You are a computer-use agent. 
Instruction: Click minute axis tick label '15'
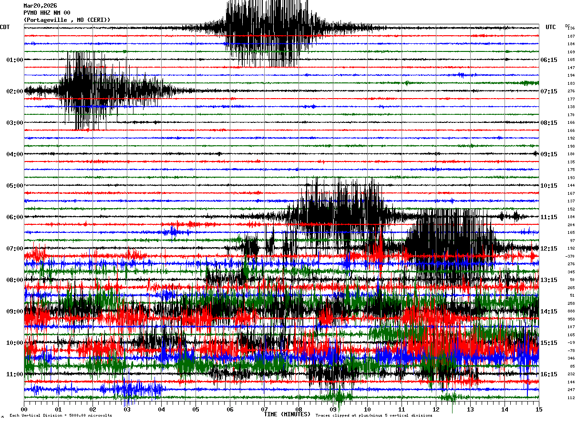[x=539, y=409]
